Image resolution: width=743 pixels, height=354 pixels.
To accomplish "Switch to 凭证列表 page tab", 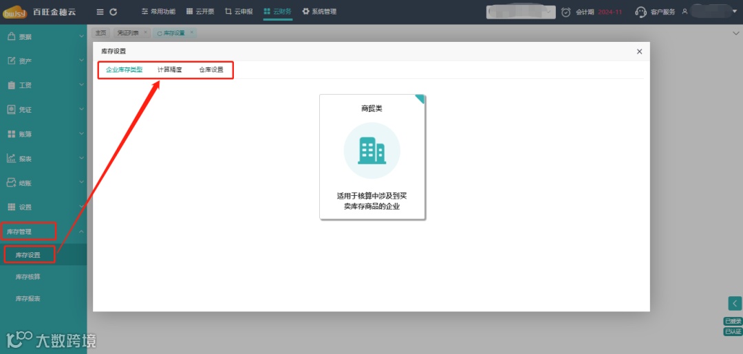I will tap(128, 33).
